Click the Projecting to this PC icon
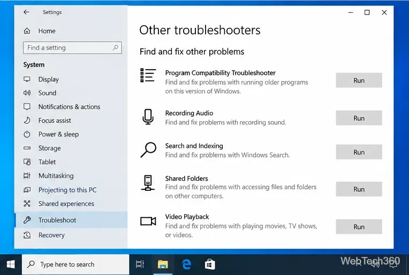 [27, 190]
